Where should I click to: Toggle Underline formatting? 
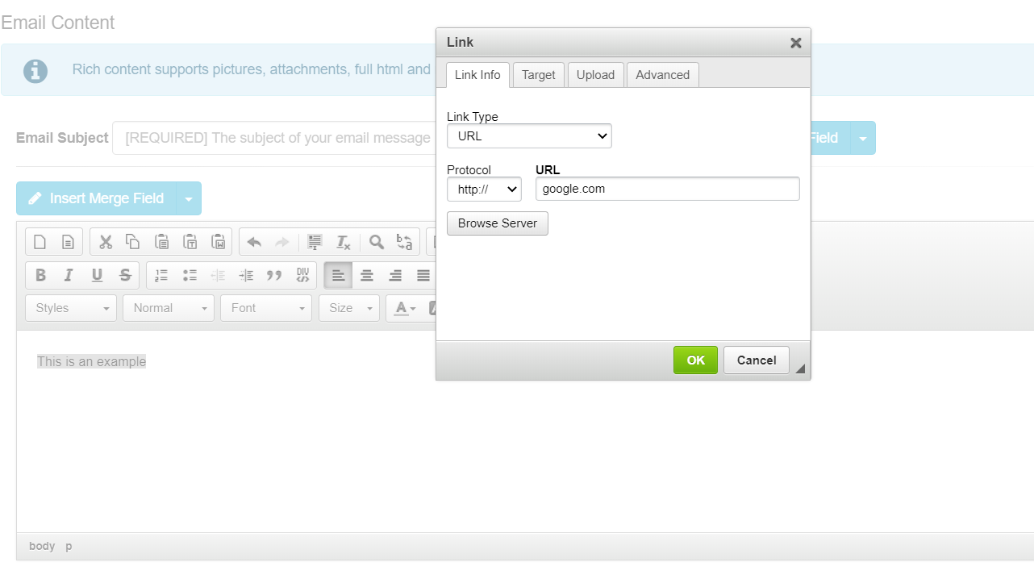point(97,275)
